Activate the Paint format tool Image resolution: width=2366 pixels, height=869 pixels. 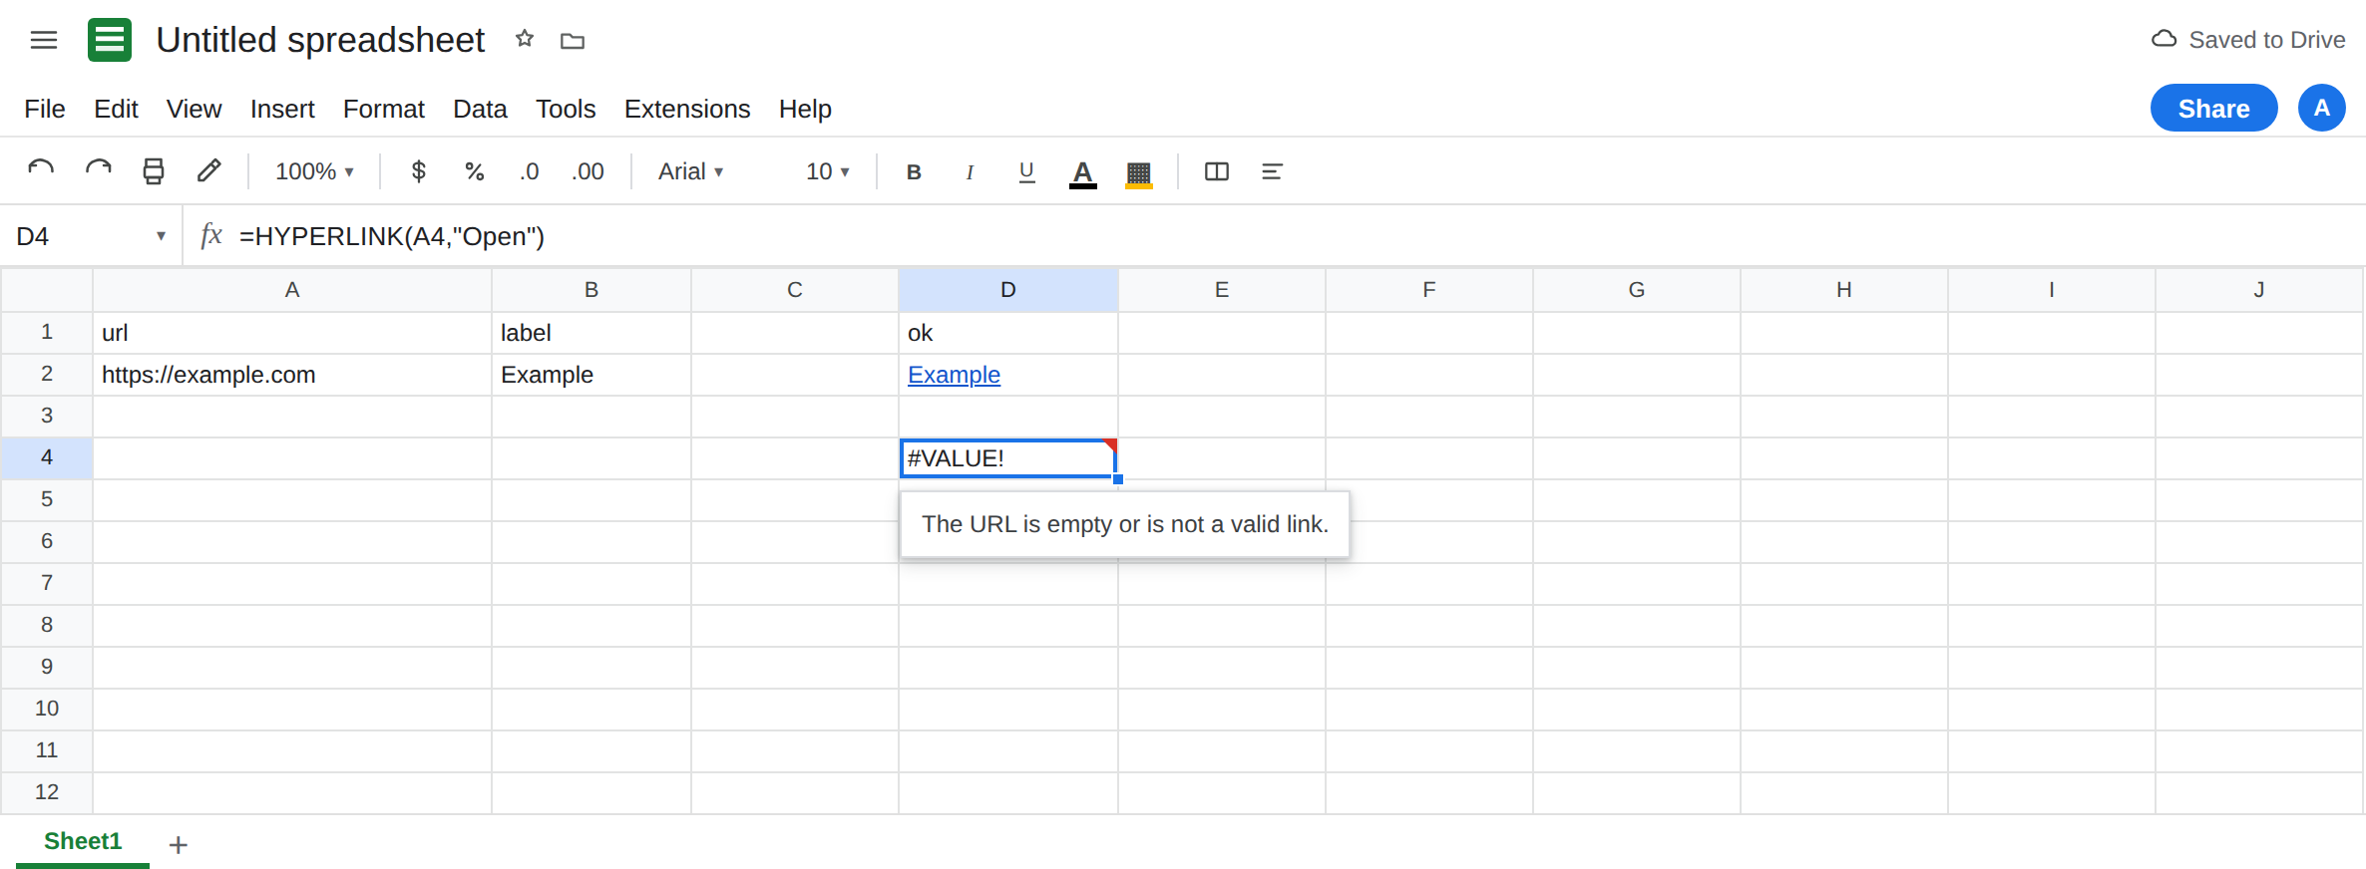click(x=208, y=170)
